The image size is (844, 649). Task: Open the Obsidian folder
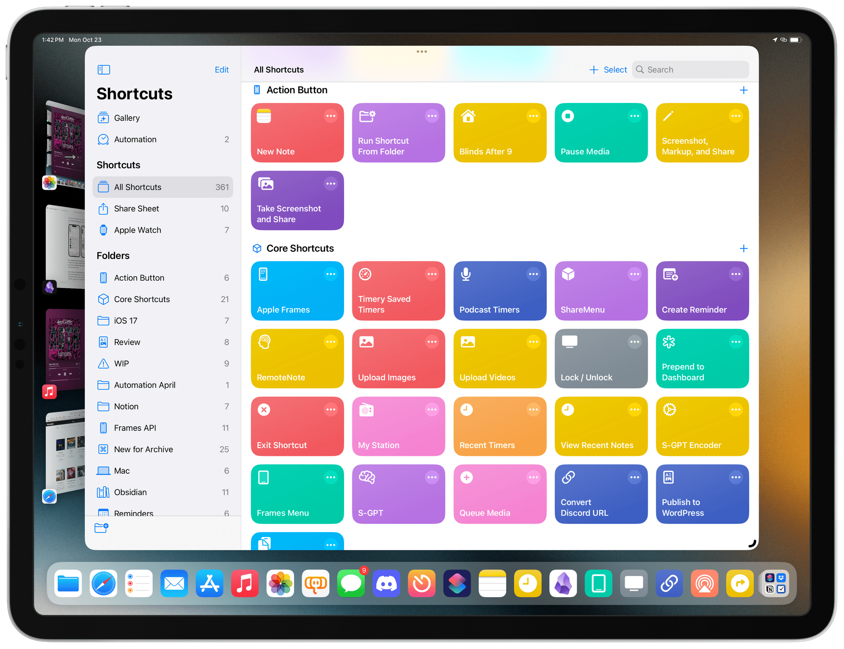pyautogui.click(x=163, y=492)
